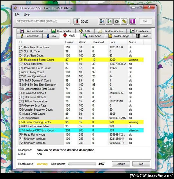Screen dimensions: 174x179
Task: Switch to the Benchmark tab
Action: click(30, 36)
